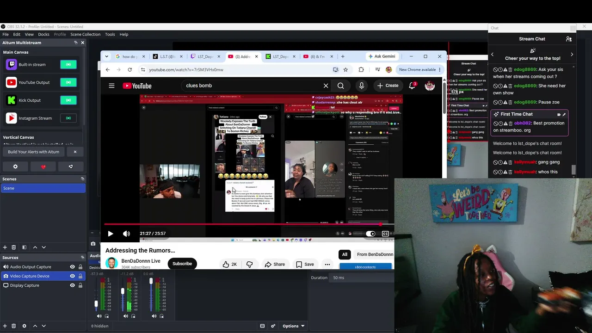Screen dimensions: 592x333
Task: Adjust the second mixer channel volume fader
Action: tap(123, 291)
